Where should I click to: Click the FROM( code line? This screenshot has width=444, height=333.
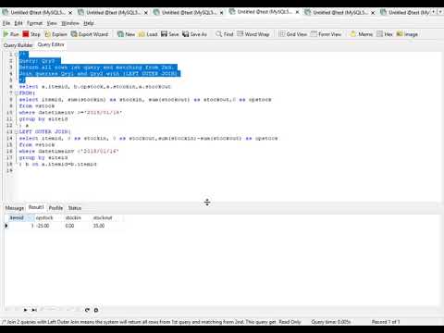pos(27,93)
